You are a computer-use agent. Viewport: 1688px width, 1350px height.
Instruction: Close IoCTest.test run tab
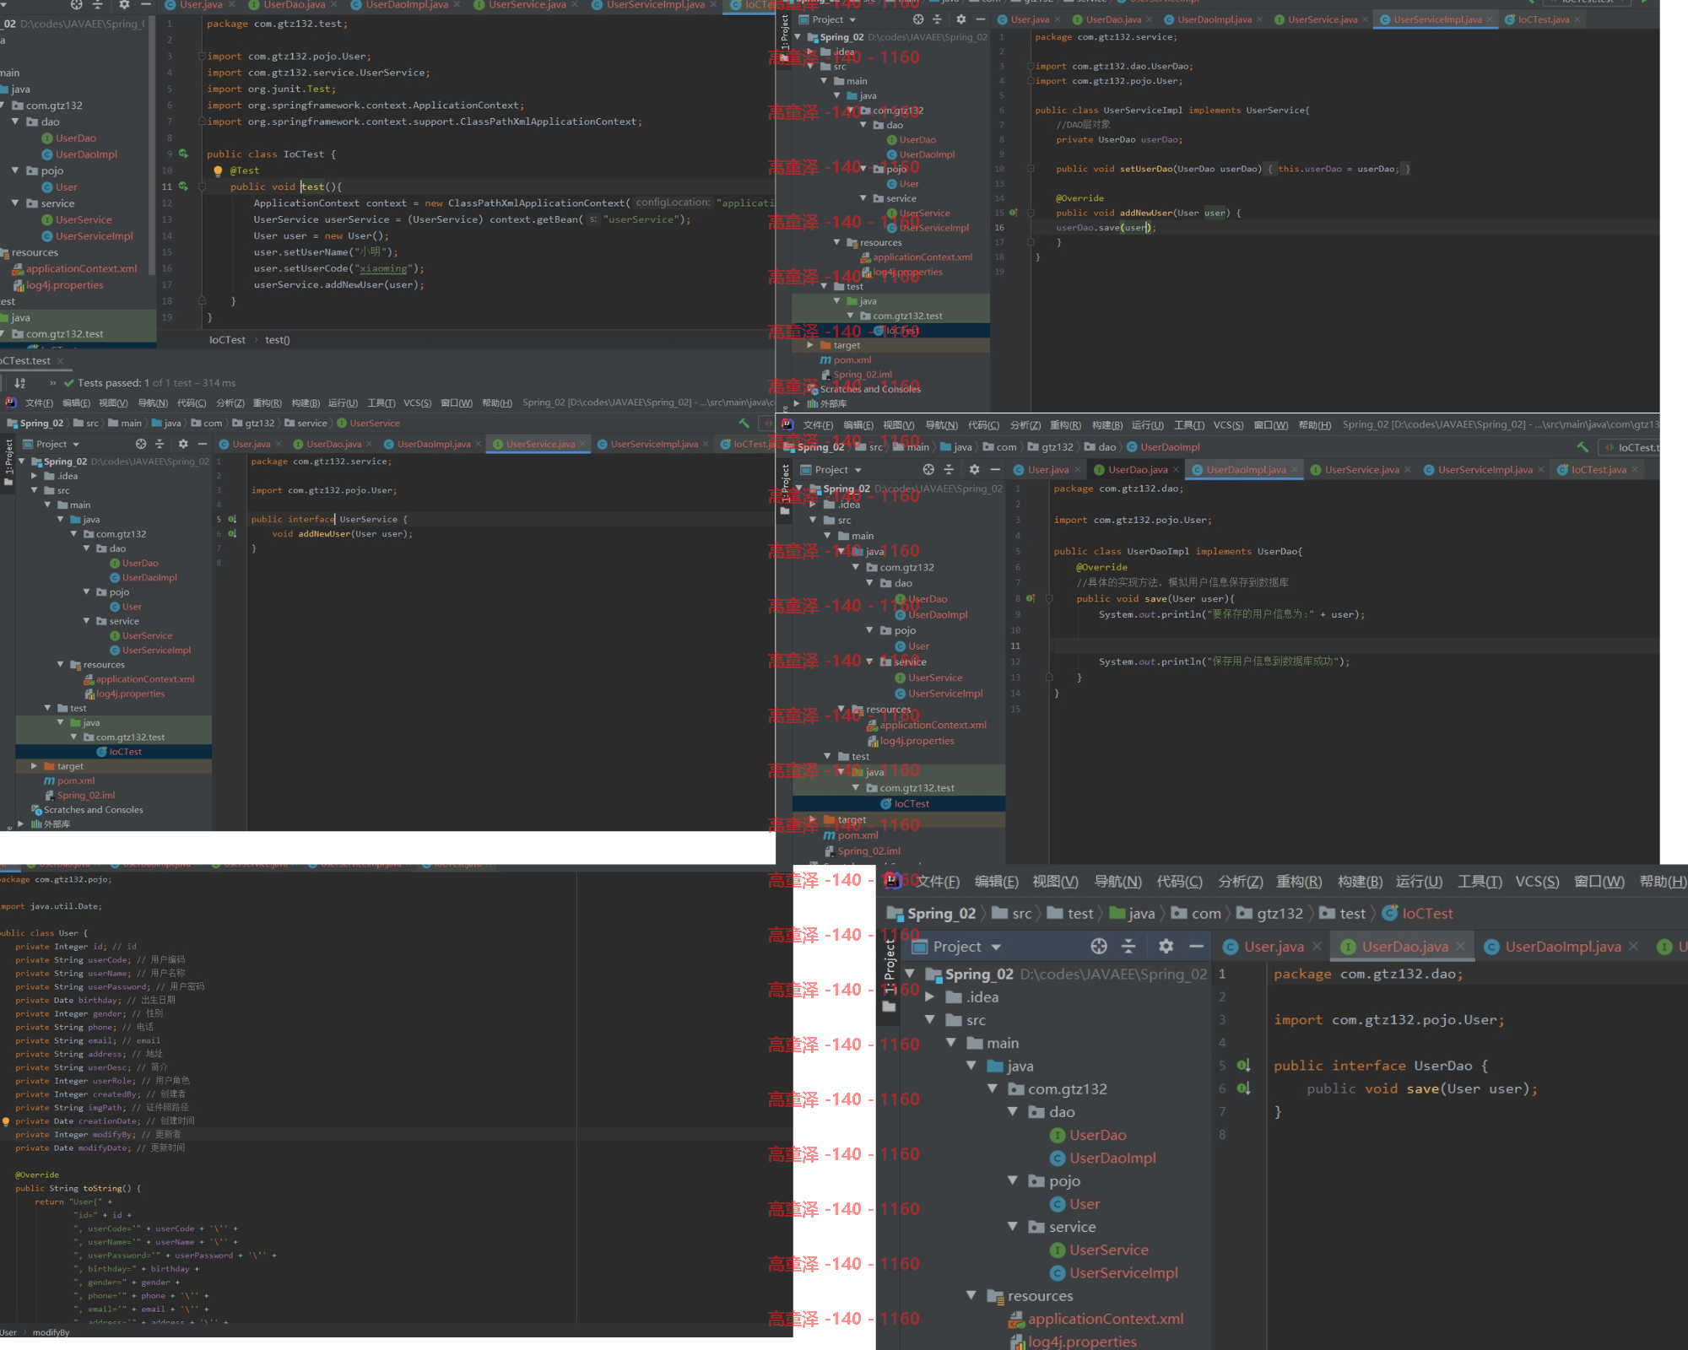coord(60,360)
